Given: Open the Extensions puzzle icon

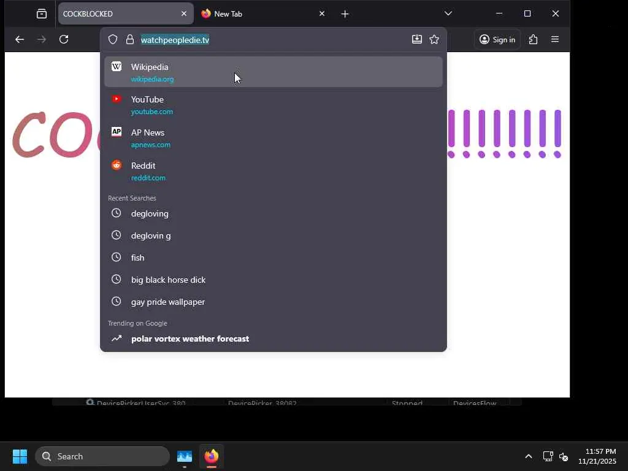Looking at the screenshot, I should tap(533, 39).
